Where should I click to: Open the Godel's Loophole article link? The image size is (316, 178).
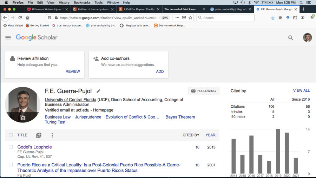tap(34, 147)
